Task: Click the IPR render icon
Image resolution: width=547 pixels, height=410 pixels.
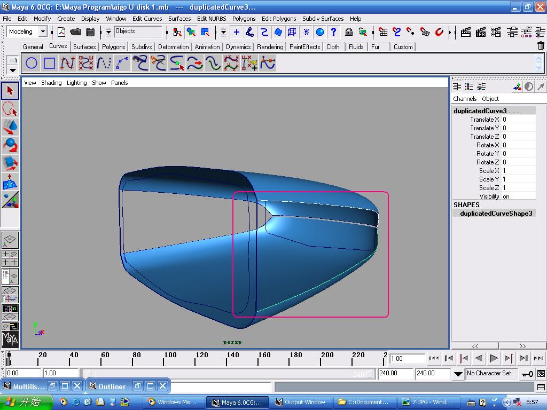Action: tap(481, 32)
